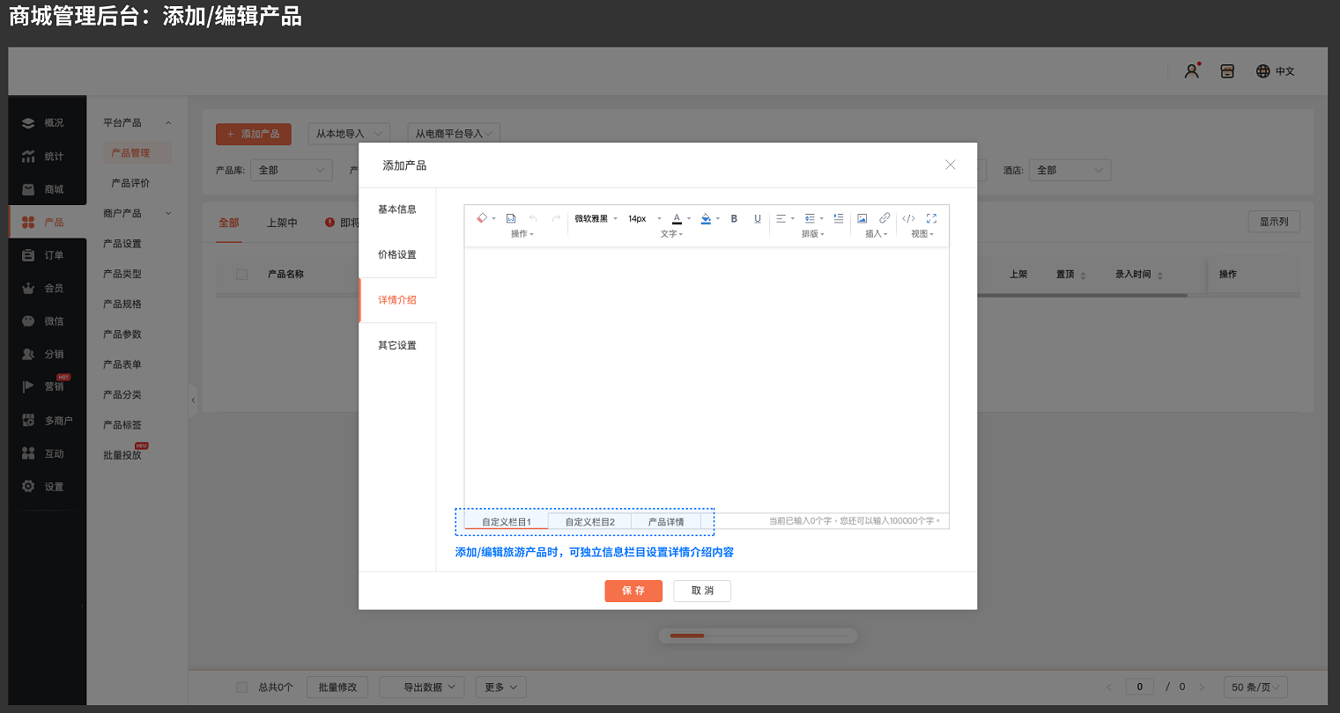The height and width of the screenshot is (713, 1340).
Task: Open 产品评价 in the submenu
Action: 130,183
